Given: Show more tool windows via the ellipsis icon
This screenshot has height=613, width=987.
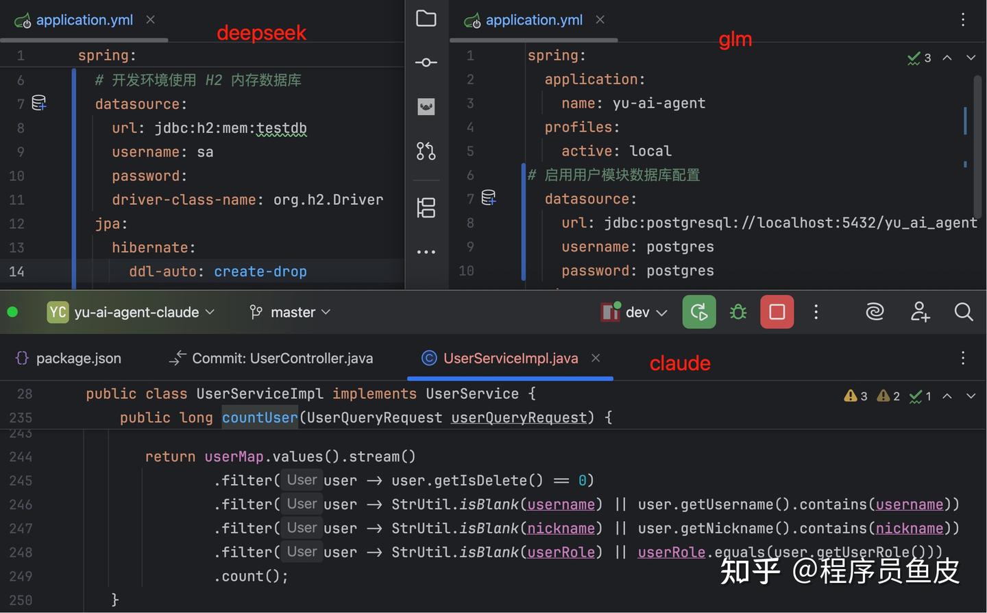Looking at the screenshot, I should pyautogui.click(x=426, y=252).
